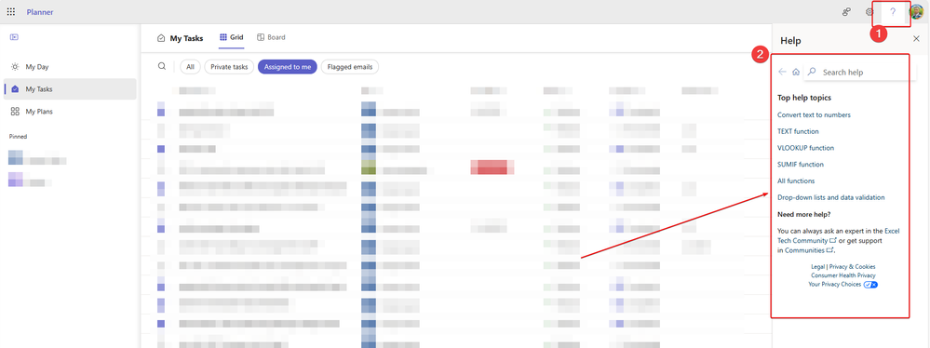930x348 pixels.
Task: Click the Pinned section label
Action: 18,137
